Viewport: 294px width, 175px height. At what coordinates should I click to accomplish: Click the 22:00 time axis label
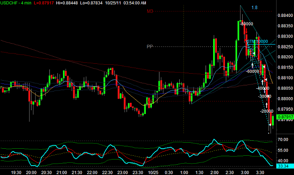click(x=92, y=172)
